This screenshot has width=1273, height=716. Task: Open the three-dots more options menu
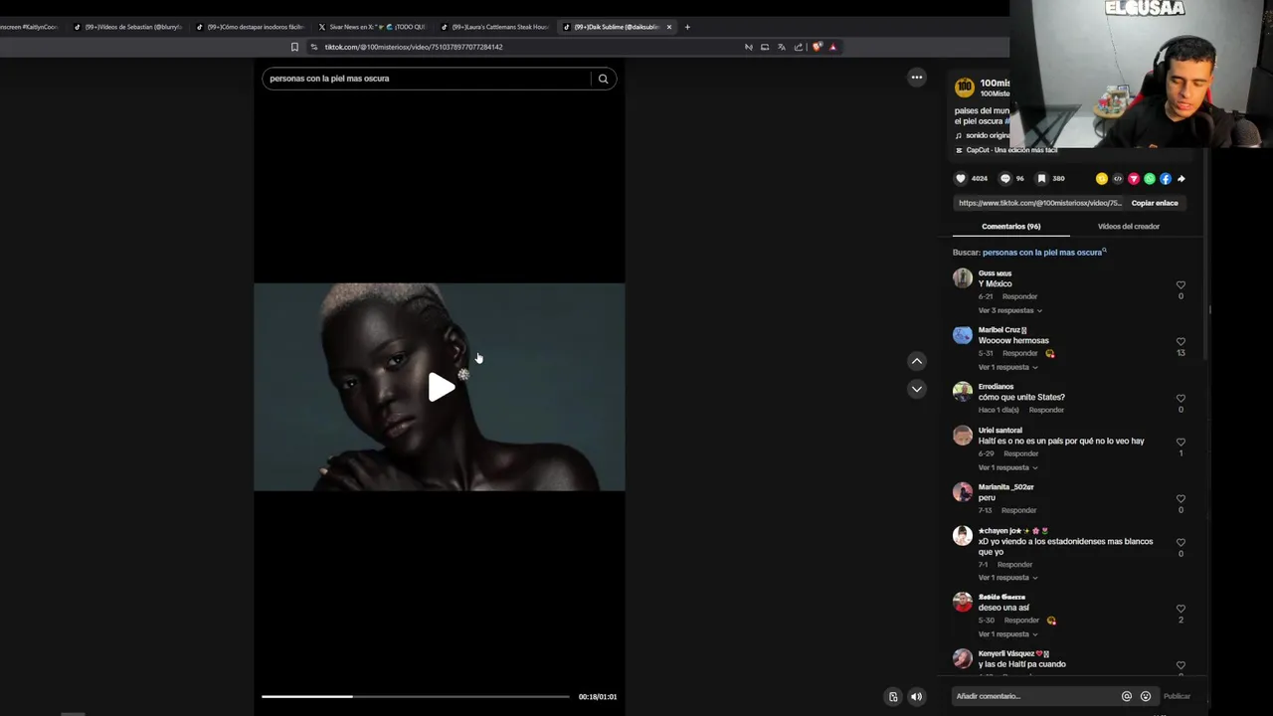click(917, 78)
